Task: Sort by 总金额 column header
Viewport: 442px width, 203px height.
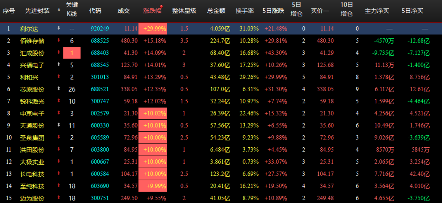Action: coord(216,11)
